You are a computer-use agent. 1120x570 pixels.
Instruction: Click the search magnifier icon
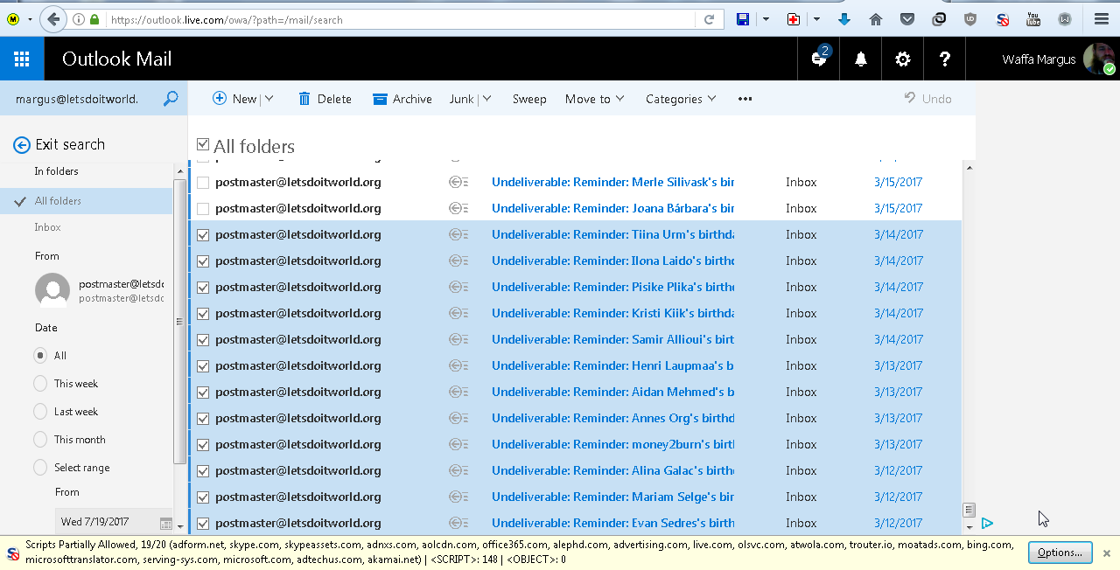(171, 99)
